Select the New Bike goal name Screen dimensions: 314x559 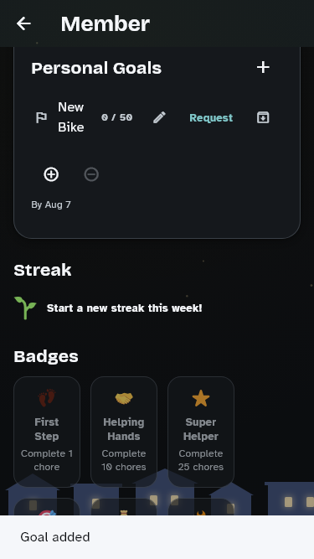(71, 117)
